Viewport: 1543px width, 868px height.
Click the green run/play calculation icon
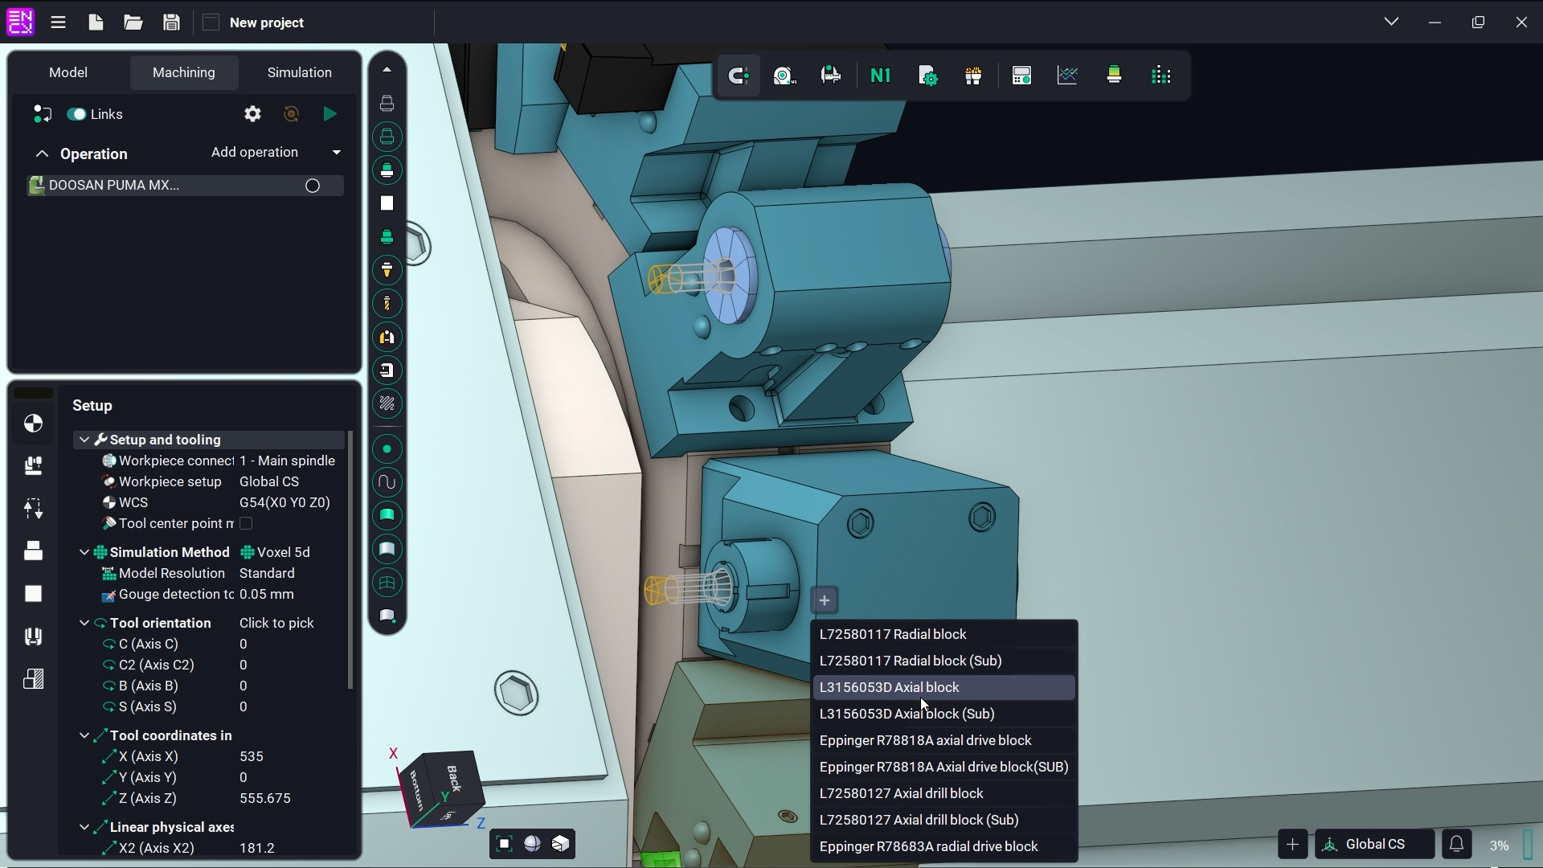[x=329, y=114]
